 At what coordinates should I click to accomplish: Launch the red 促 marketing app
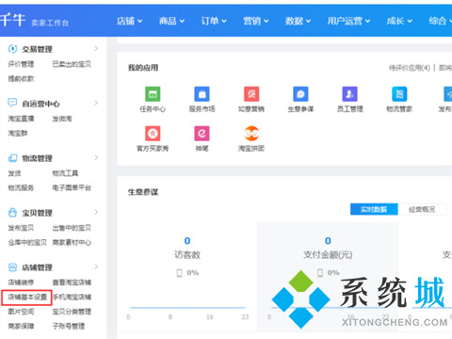(x=251, y=94)
